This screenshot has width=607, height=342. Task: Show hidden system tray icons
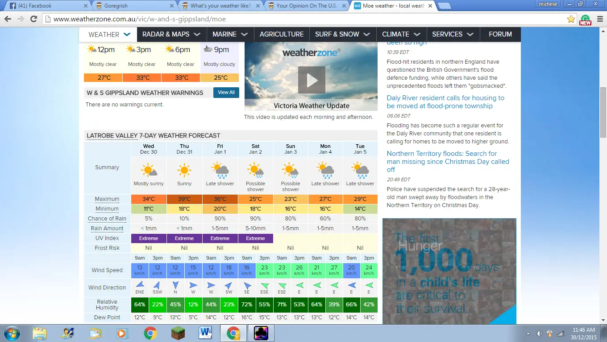(528, 334)
